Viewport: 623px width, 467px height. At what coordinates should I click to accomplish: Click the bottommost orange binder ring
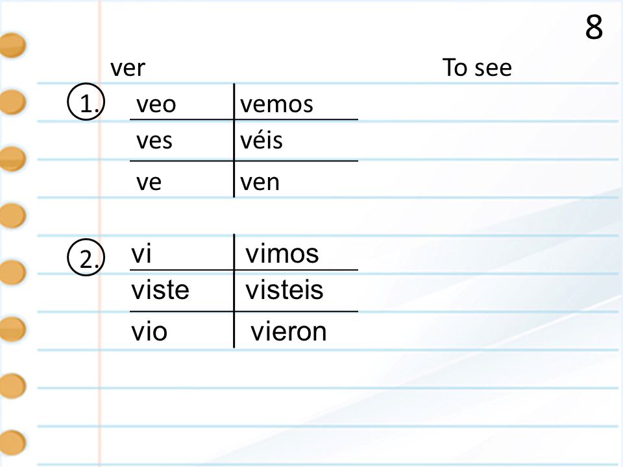click(12, 442)
